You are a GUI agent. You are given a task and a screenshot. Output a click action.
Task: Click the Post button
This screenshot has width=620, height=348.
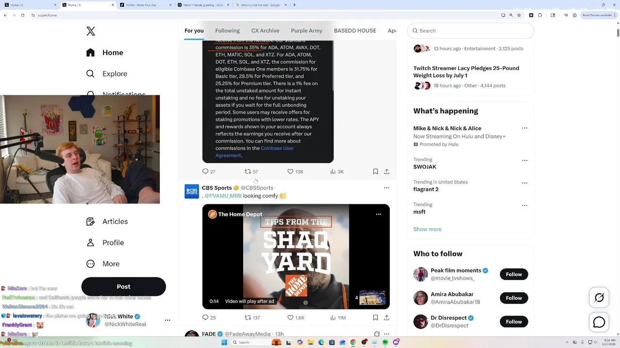pos(124,287)
